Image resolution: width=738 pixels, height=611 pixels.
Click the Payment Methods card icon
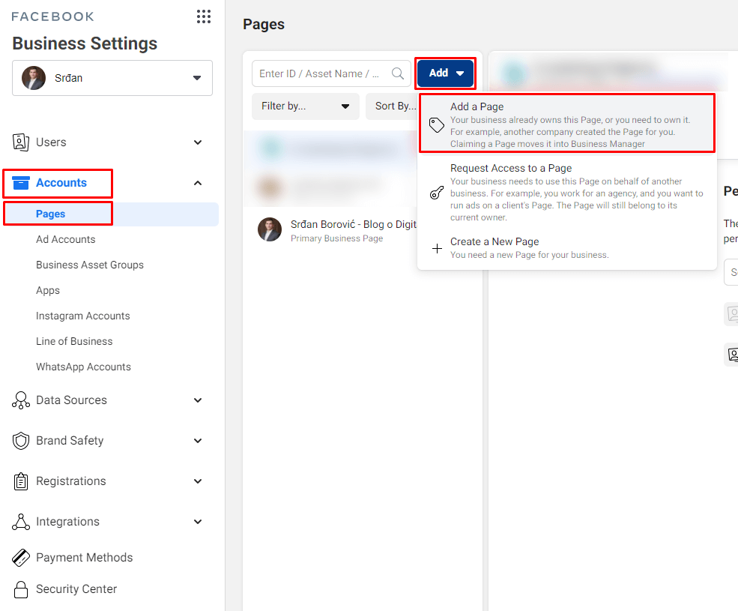pos(21,557)
